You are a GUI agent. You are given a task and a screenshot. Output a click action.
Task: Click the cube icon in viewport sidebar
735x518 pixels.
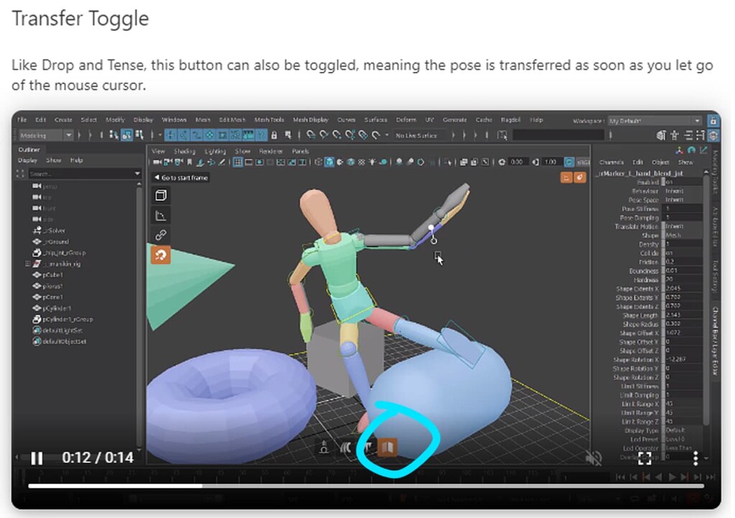(162, 195)
